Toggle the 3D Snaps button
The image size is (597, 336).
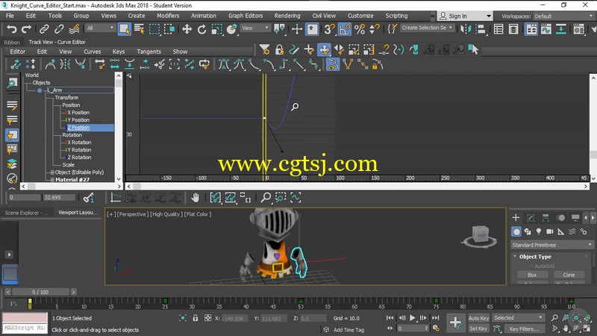pyautogui.click(x=329, y=29)
